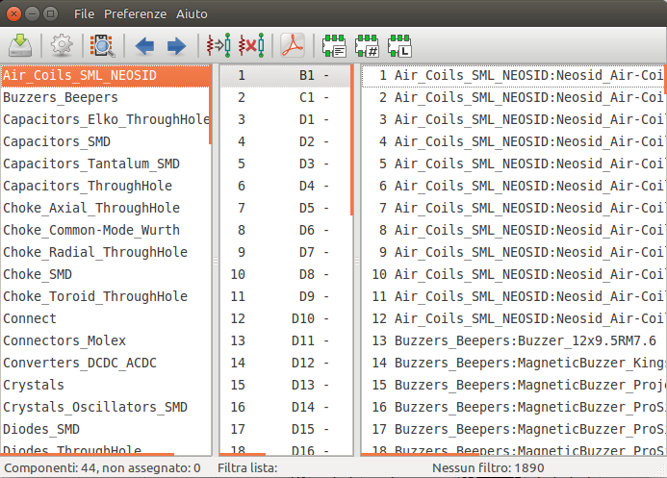Toggle filter footprints by pin count
The height and width of the screenshot is (478, 667).
pos(367,45)
